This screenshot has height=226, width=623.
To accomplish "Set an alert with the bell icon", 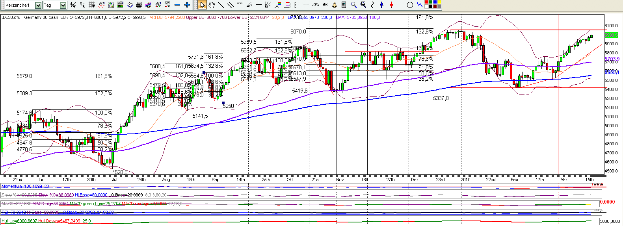I will pyautogui.click(x=335, y=5).
